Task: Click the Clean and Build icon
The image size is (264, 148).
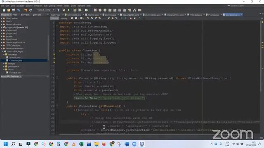Action: [63, 10]
